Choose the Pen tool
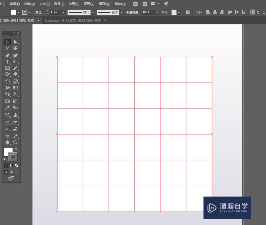Viewport: 266px width, 225px height. tap(7, 56)
